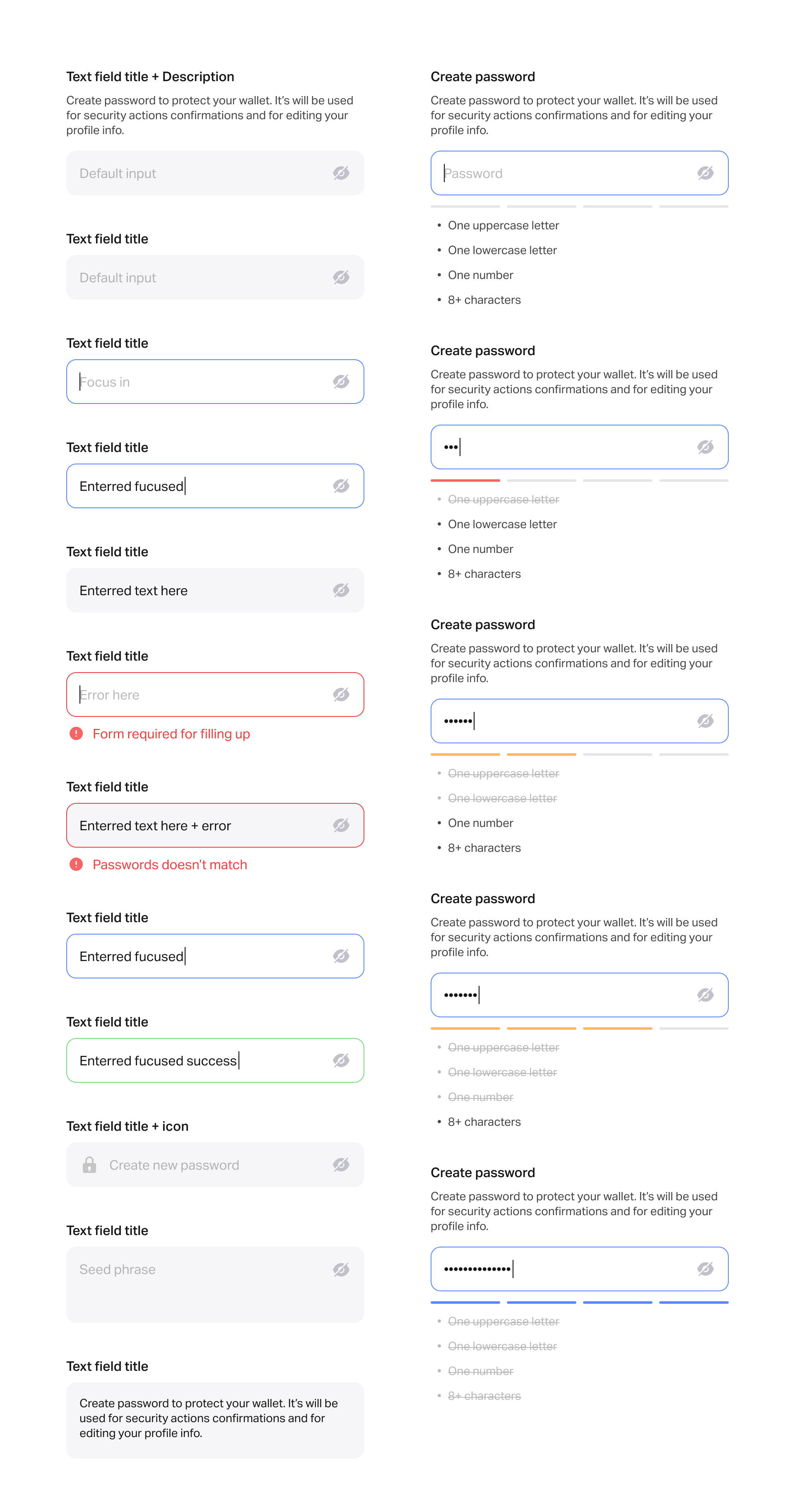This screenshot has height=1490, width=795.
Task: Show password in the top Password field
Action: (x=705, y=173)
